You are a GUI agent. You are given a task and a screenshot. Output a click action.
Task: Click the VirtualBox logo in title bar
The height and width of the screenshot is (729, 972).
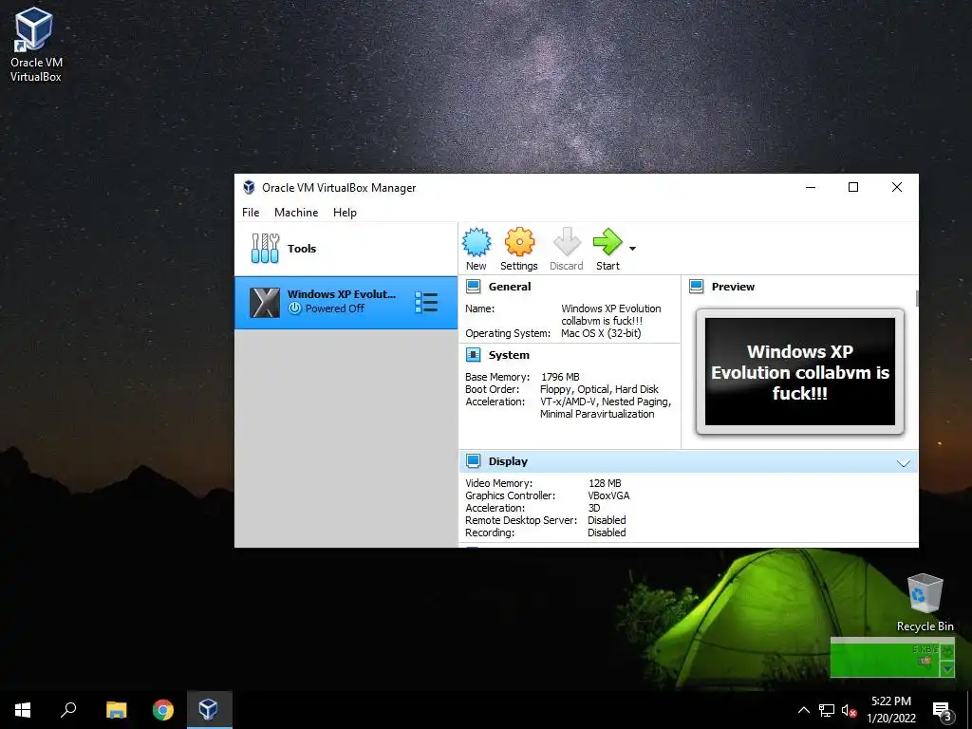pyautogui.click(x=249, y=187)
